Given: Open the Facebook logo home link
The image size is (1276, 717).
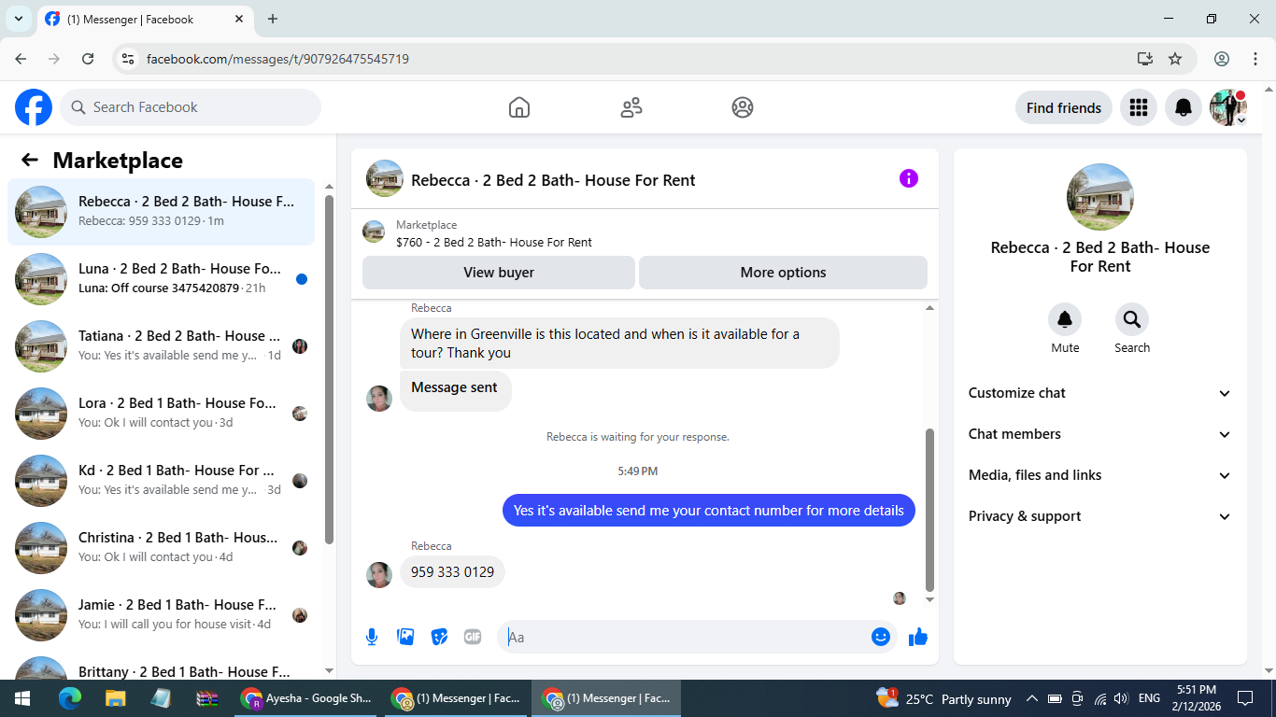Looking at the screenshot, I should point(34,107).
